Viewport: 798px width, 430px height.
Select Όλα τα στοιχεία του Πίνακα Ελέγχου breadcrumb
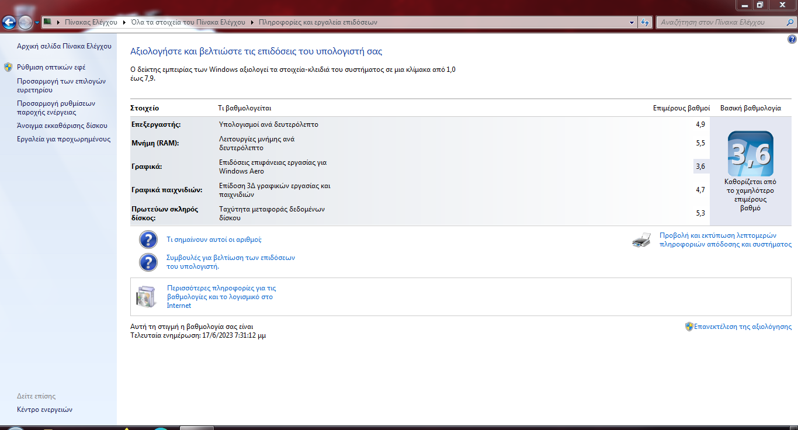pos(188,22)
